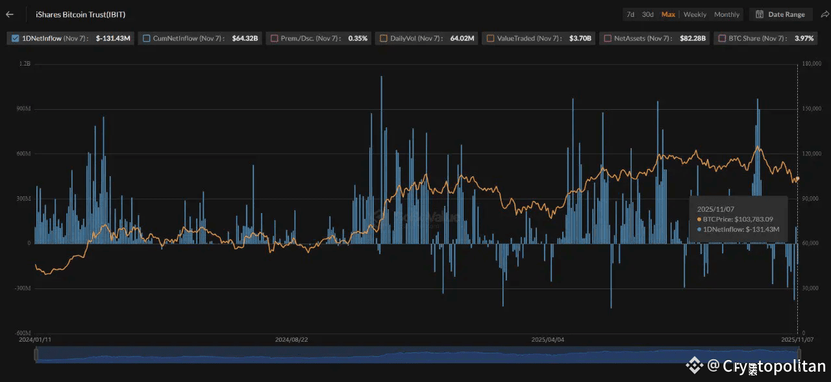Switch to Weekly aggregation

(x=695, y=14)
